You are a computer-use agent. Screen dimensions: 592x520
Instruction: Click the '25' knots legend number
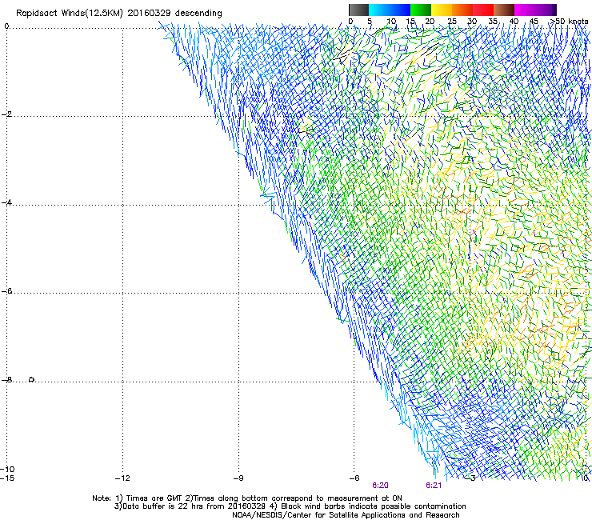pos(452,22)
